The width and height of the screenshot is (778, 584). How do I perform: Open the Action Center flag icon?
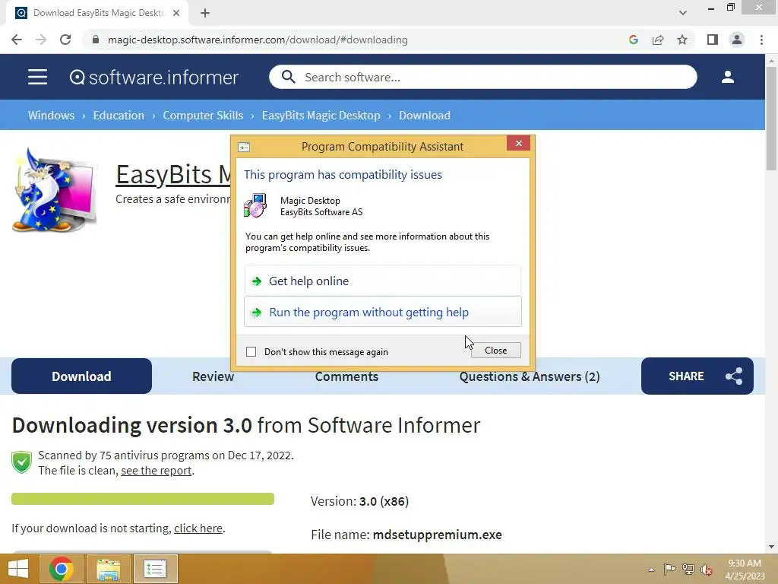pos(669,569)
